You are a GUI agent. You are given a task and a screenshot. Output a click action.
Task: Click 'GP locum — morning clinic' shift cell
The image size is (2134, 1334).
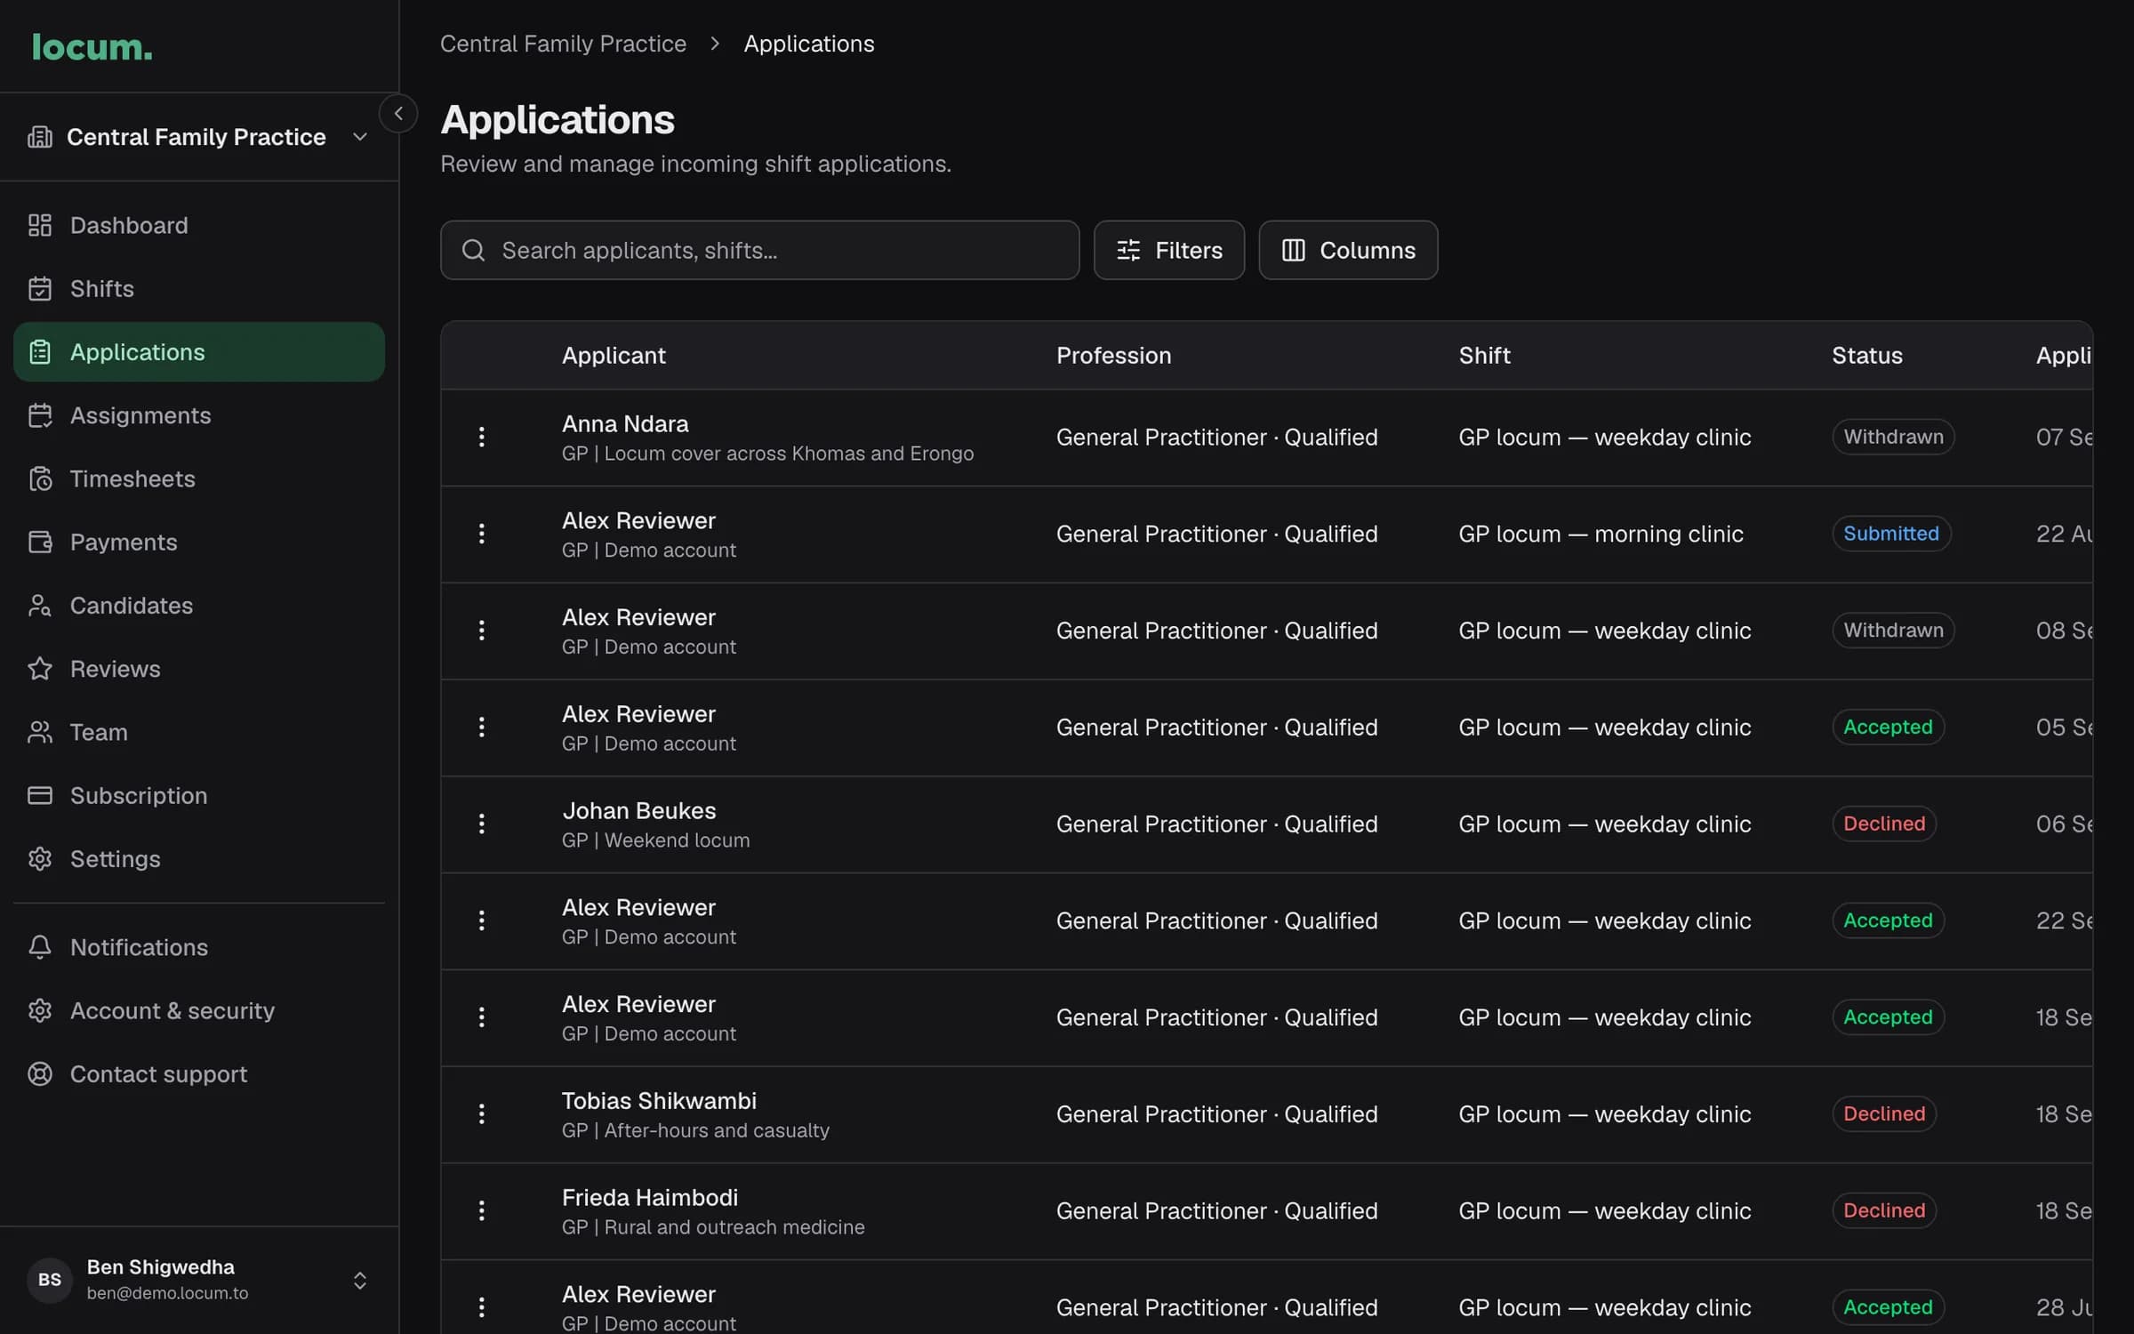tap(1600, 534)
